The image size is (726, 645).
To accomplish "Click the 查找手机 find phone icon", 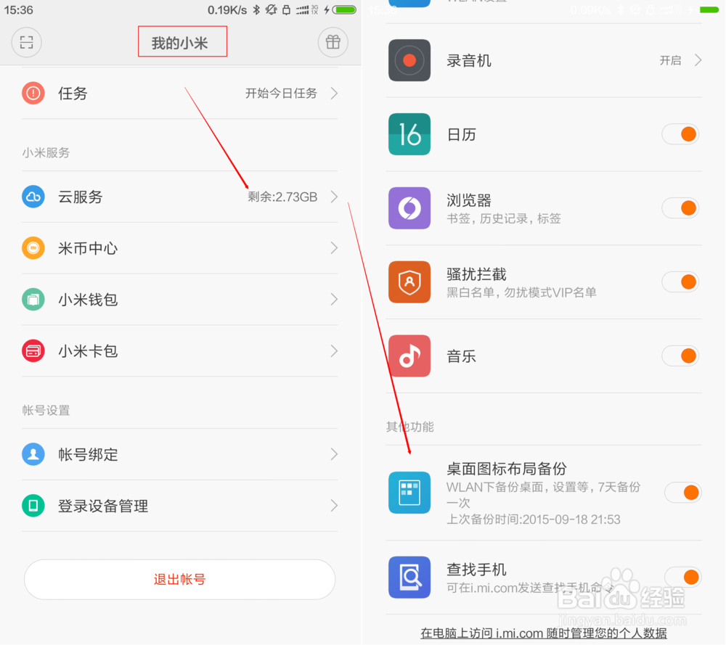I will (x=409, y=577).
